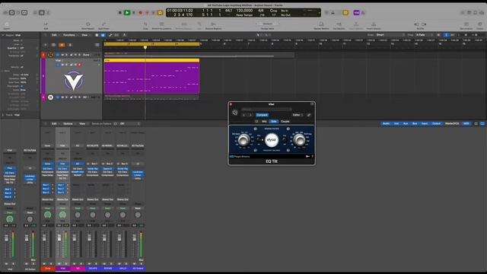This screenshot has width=487, height=274.
Task: Click the Inst filter button in mixer
Action: point(396,123)
